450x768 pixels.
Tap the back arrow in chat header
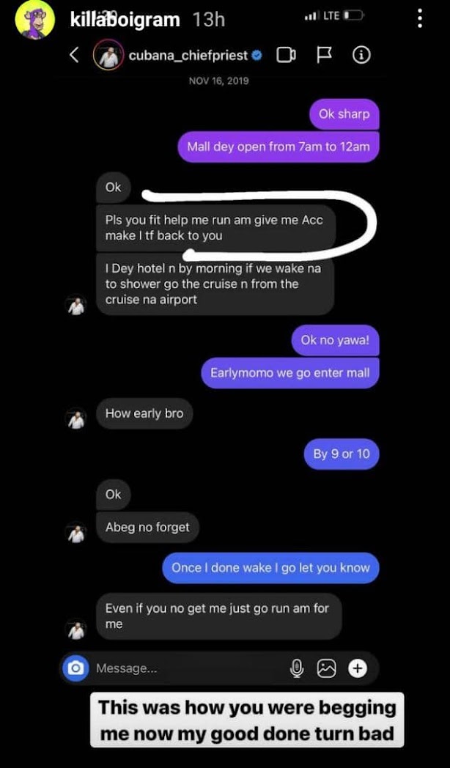[74, 56]
